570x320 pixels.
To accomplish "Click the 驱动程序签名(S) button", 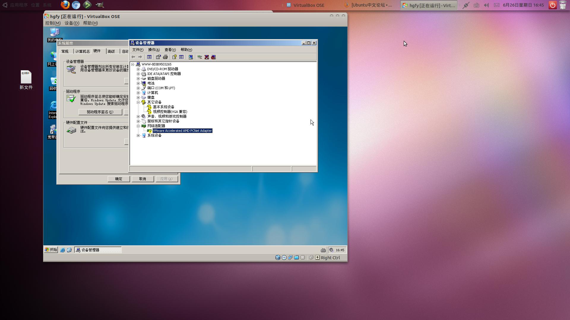I will pyautogui.click(x=100, y=112).
